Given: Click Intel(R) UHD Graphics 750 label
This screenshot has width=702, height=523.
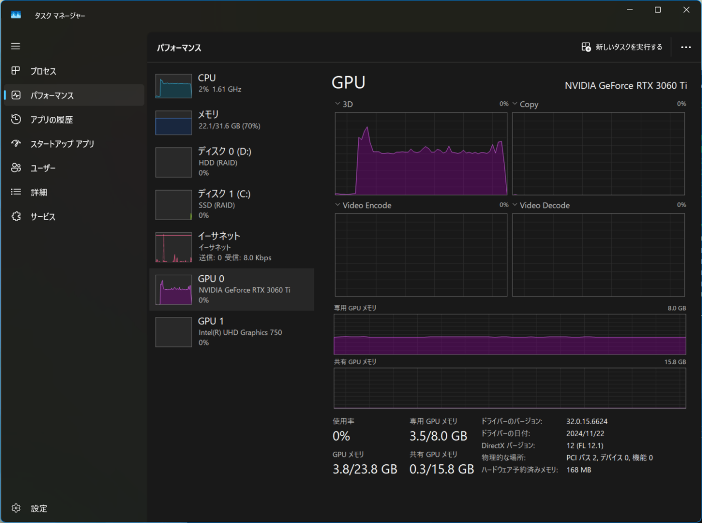Looking at the screenshot, I should [240, 332].
